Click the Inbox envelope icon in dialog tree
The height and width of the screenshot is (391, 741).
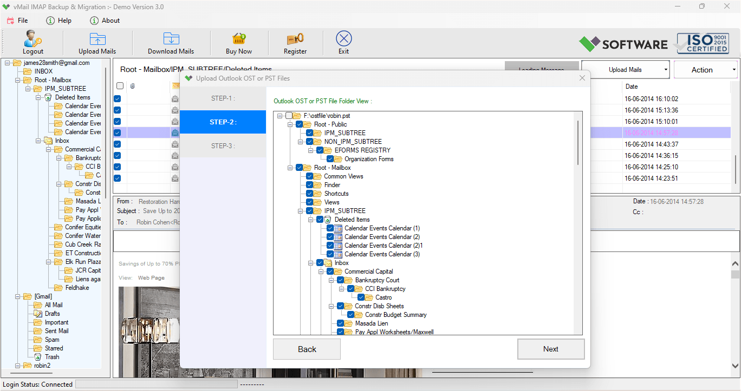[328, 263]
